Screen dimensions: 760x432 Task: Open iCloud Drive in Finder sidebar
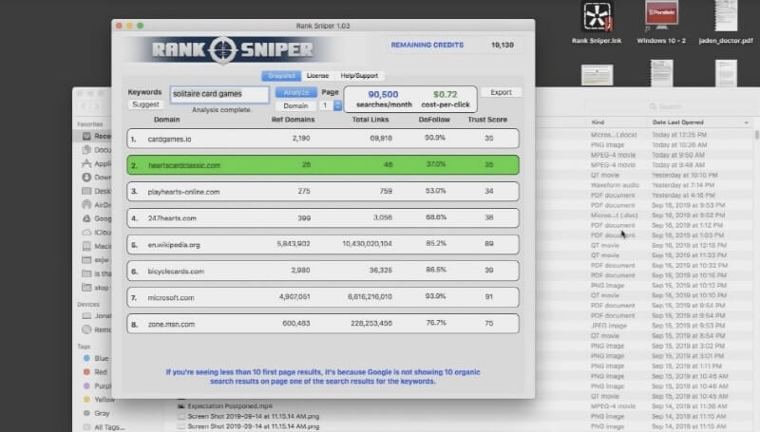point(96,232)
